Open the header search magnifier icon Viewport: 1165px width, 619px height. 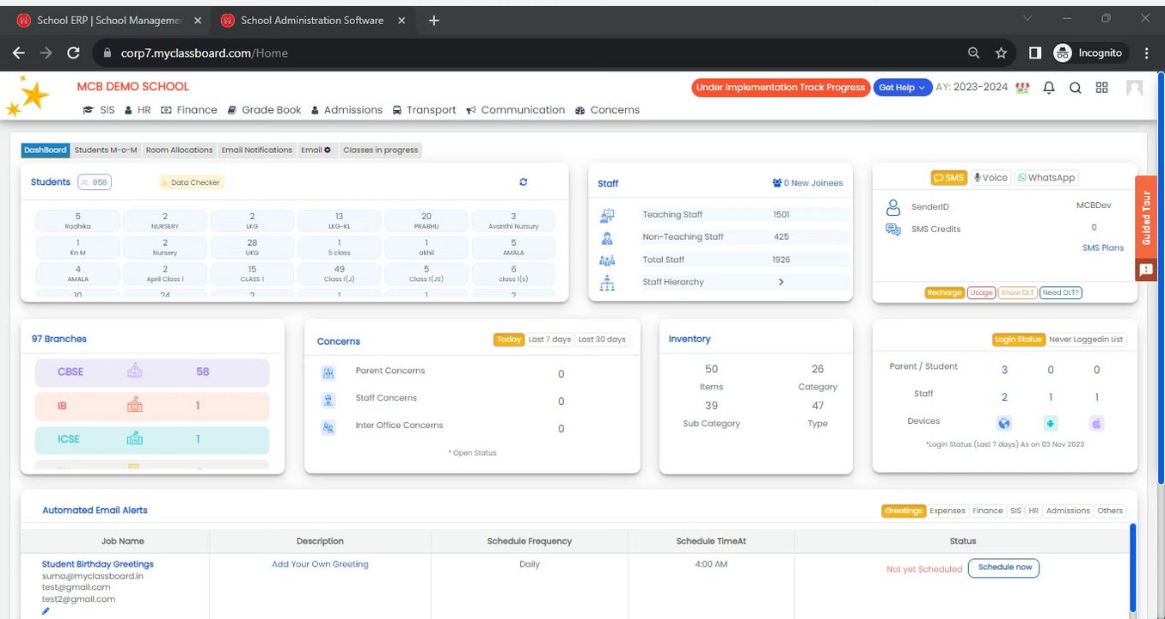point(1075,87)
